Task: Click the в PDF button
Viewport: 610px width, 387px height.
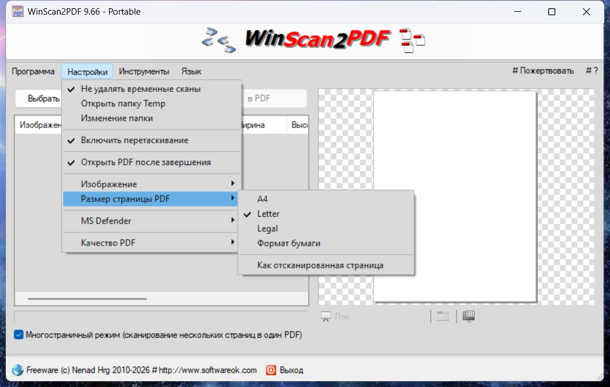Action: coord(274,99)
